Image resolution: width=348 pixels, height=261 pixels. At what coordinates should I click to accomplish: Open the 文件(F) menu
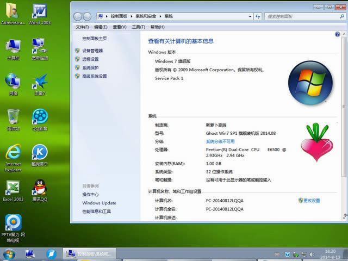pos(82,27)
